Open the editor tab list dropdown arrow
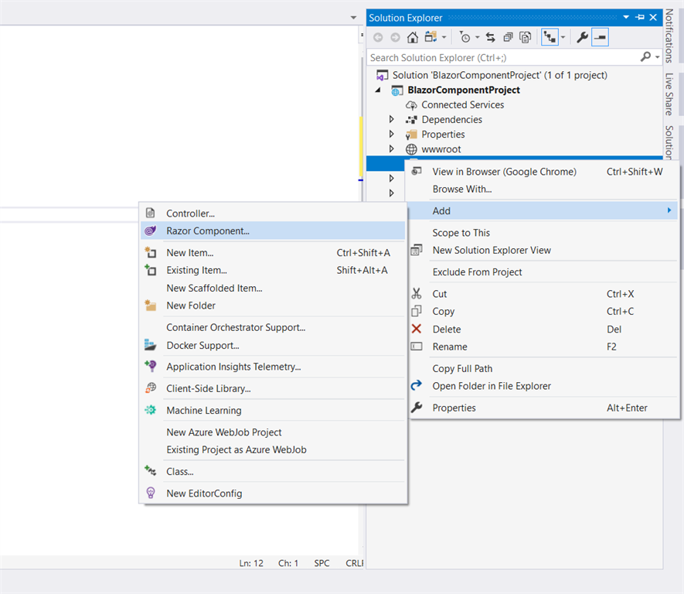Screen dimensions: 684x594 pos(353,18)
